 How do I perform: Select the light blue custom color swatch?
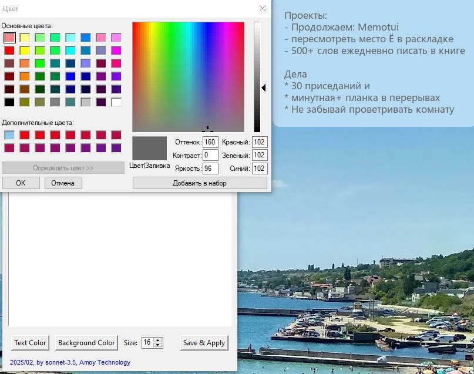[9, 135]
